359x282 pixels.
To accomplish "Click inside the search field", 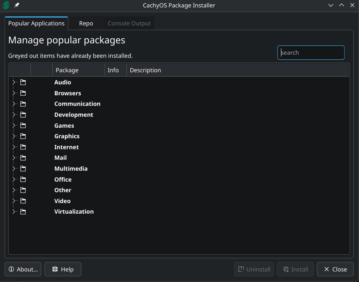I will tap(311, 52).
